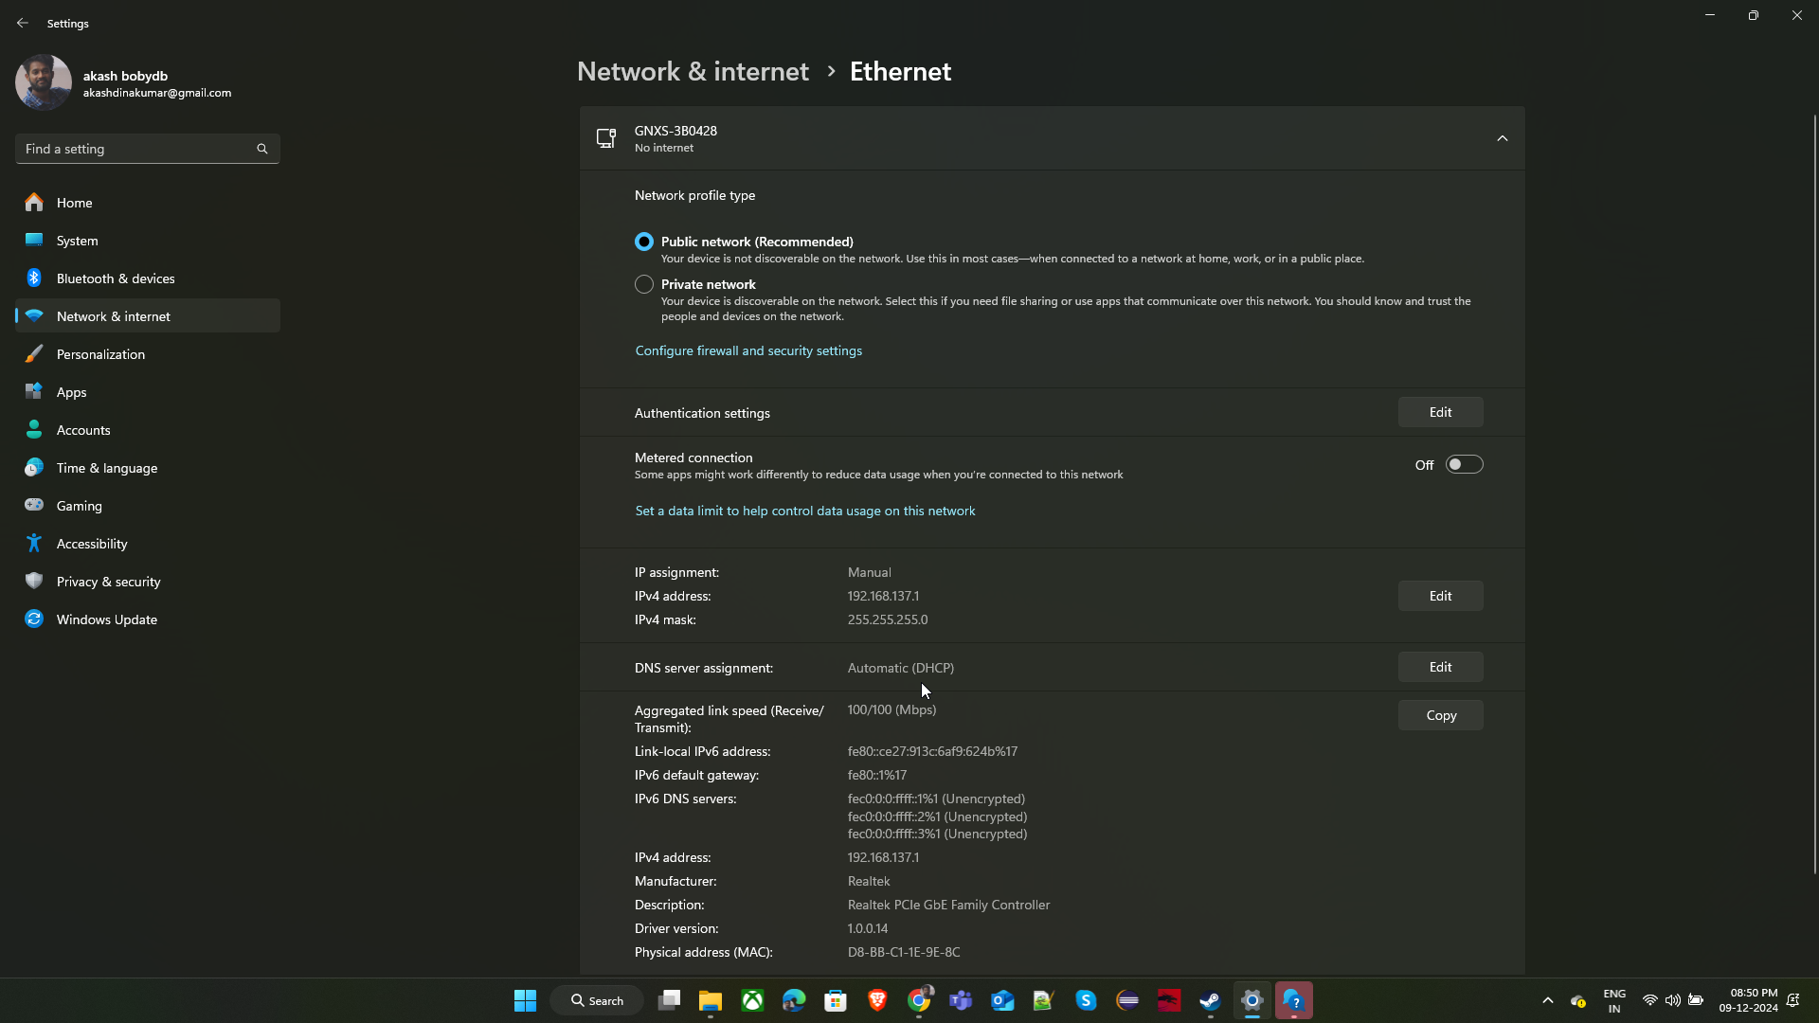Click the Steam icon in taskbar
This screenshot has width=1819, height=1023.
tap(1210, 1000)
